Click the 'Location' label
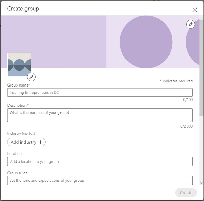 click(15, 154)
